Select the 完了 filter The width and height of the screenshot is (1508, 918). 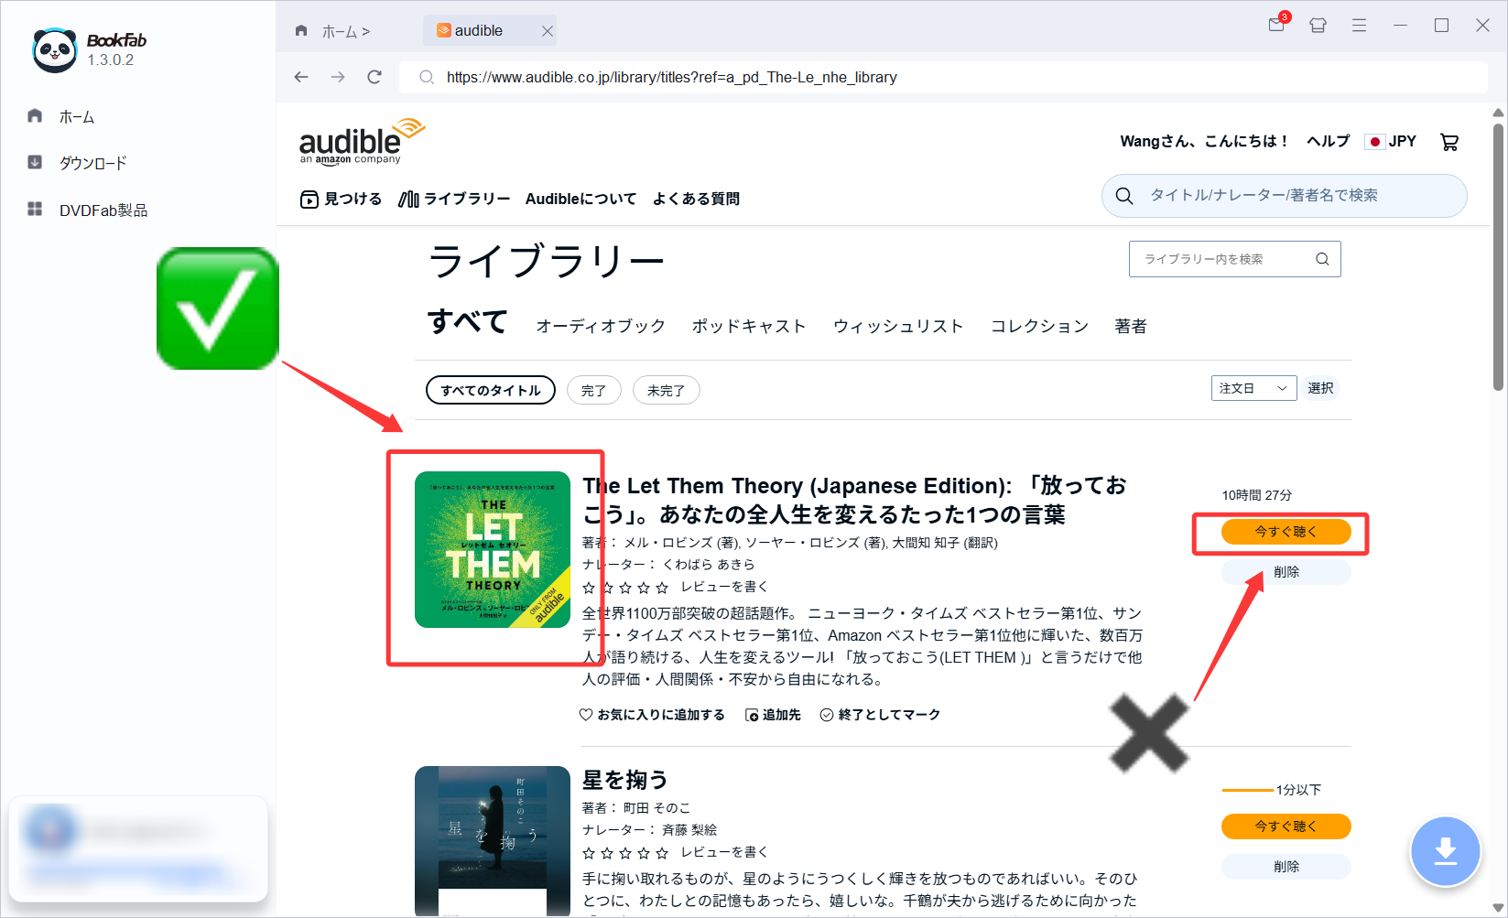coord(594,390)
